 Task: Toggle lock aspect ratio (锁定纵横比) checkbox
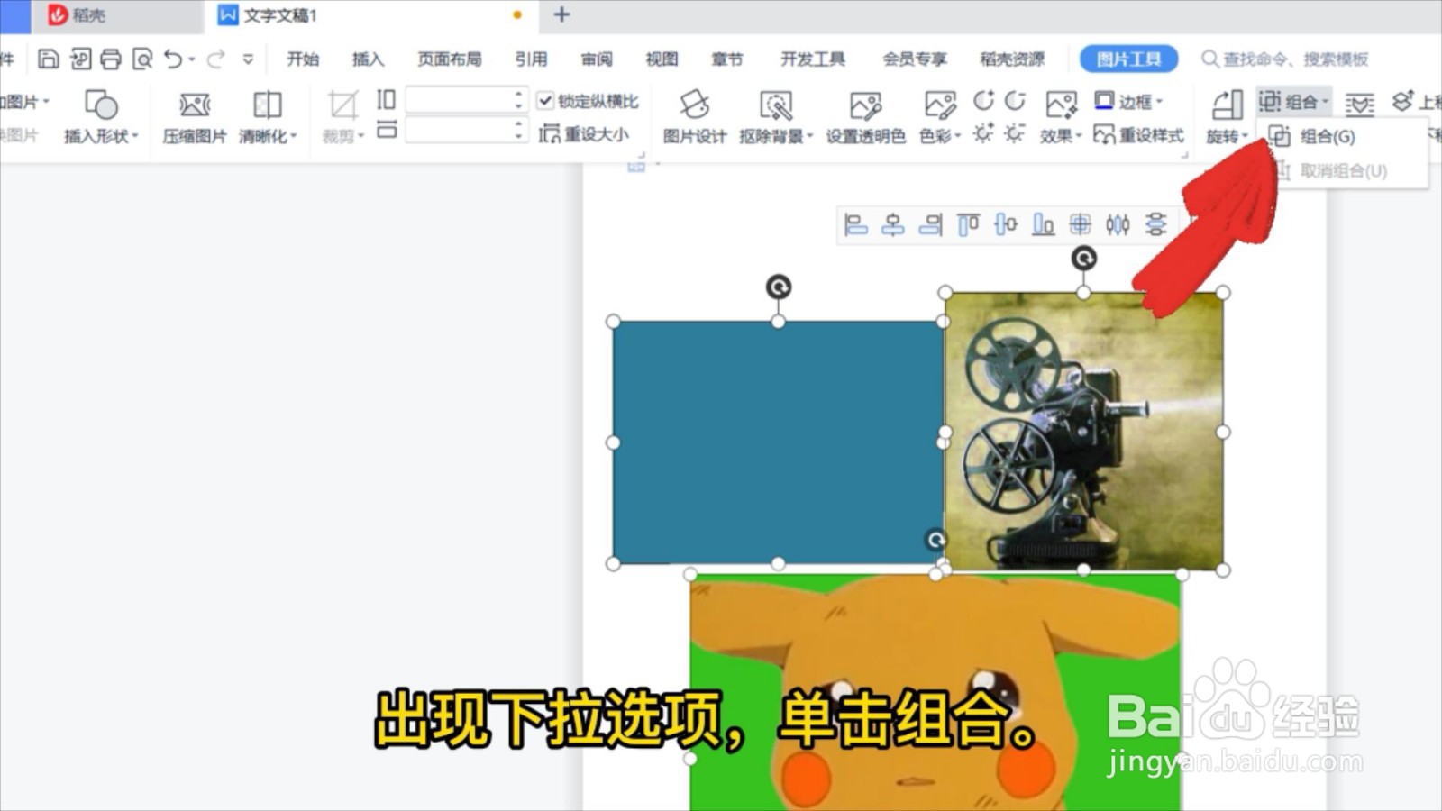coord(545,101)
